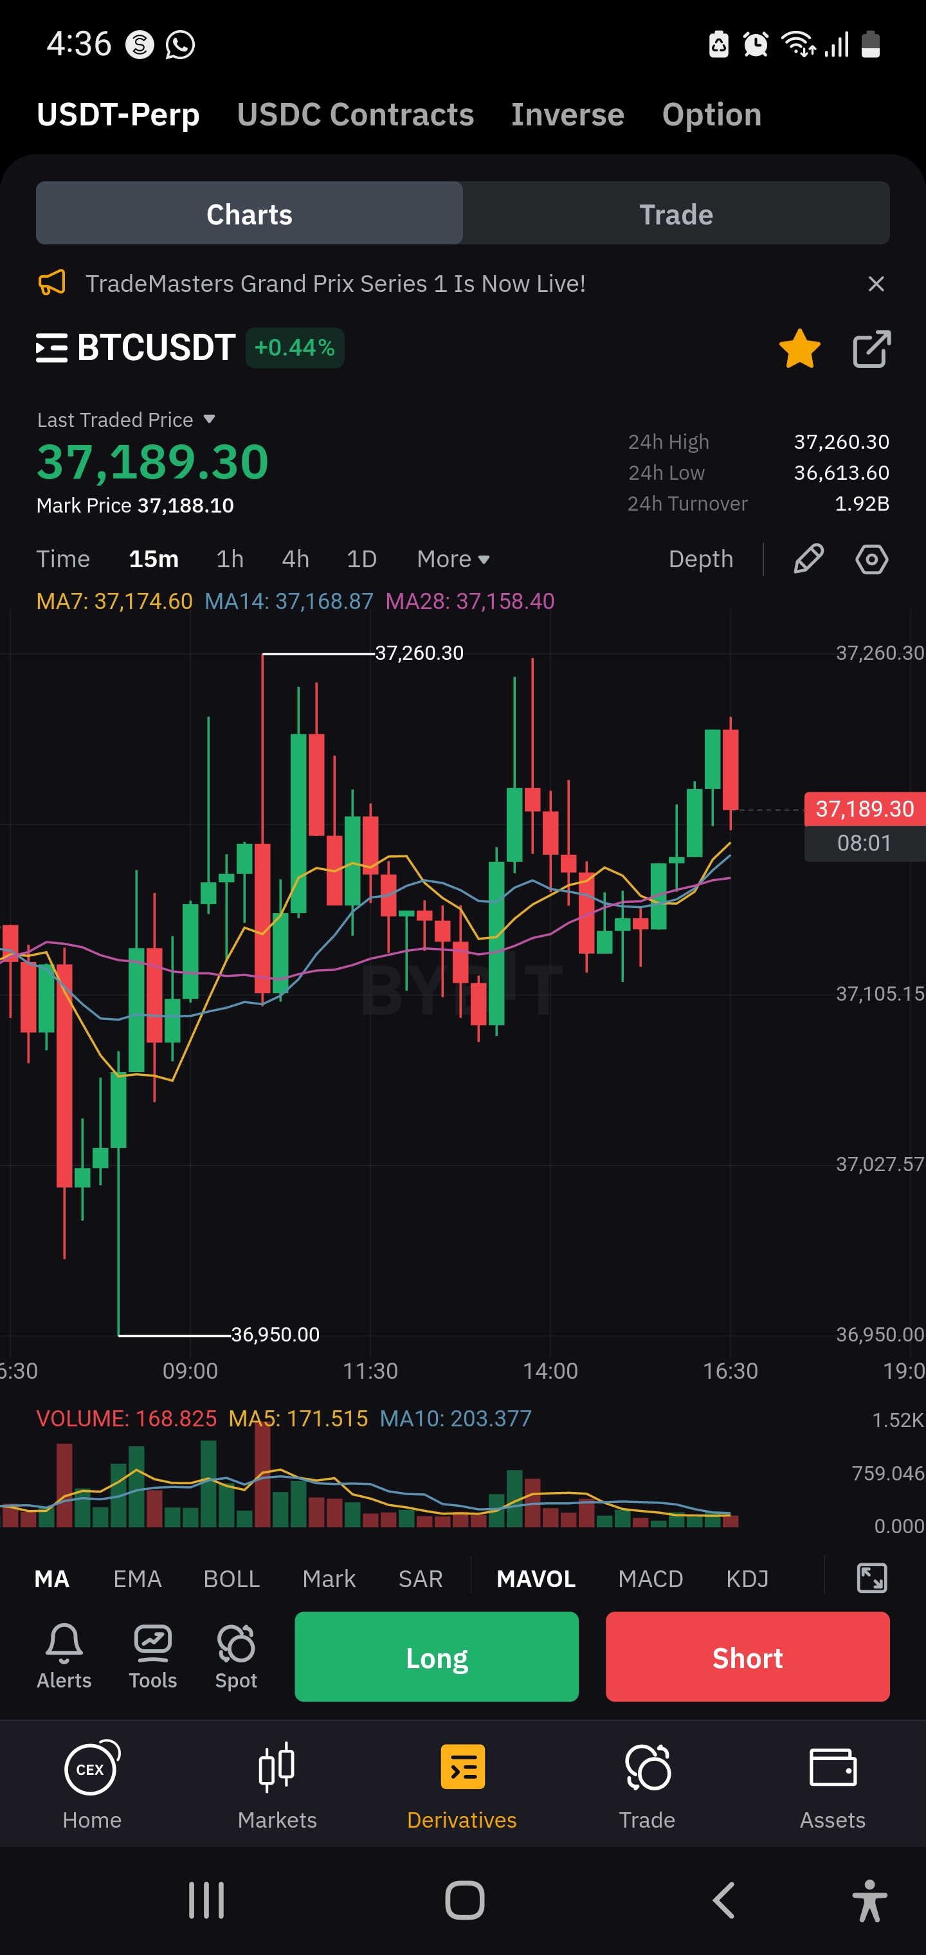Open Trade in bottom navigation

pos(648,1785)
